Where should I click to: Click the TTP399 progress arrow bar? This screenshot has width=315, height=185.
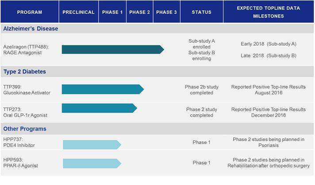coord(102,89)
